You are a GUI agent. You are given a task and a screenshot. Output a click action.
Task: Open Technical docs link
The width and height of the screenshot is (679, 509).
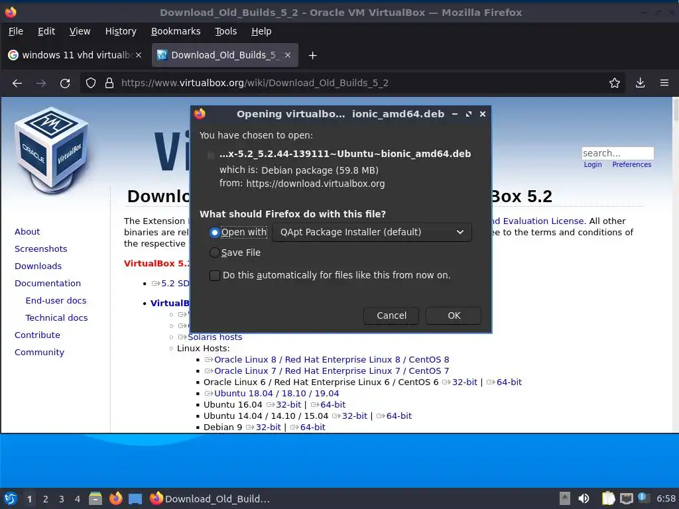pos(56,317)
